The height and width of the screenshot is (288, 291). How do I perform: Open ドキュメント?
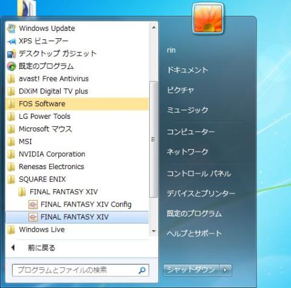187,70
